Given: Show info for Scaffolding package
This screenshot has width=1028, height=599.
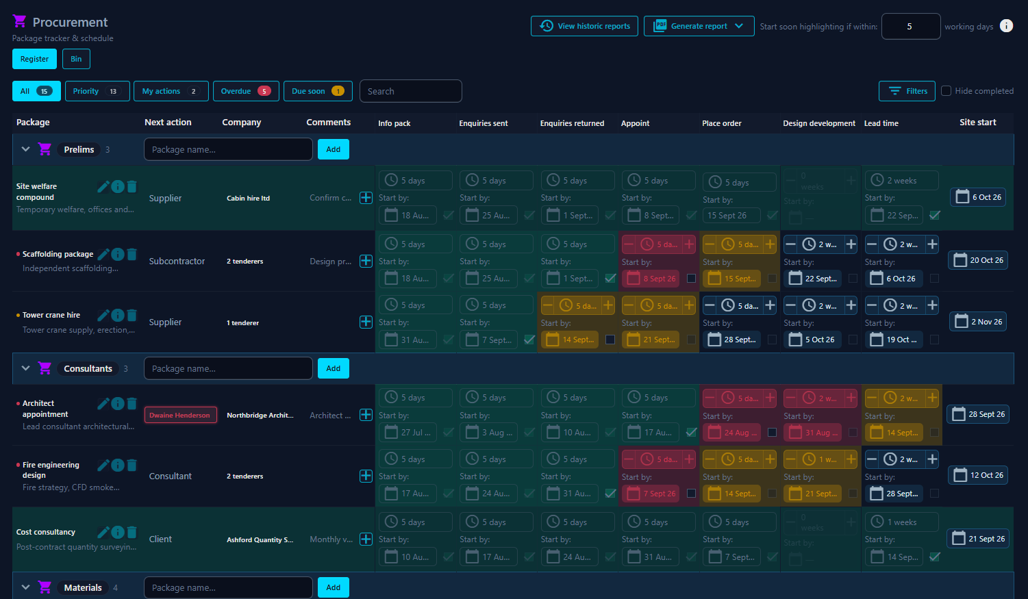Looking at the screenshot, I should 118,254.
